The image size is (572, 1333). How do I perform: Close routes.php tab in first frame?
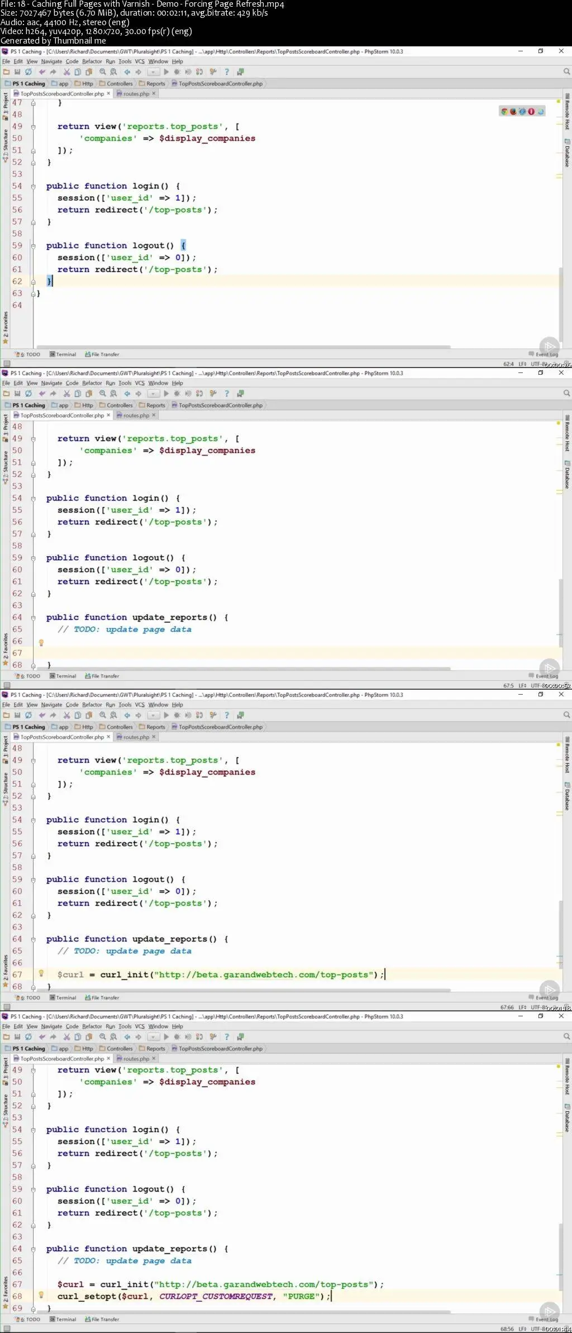tap(154, 94)
